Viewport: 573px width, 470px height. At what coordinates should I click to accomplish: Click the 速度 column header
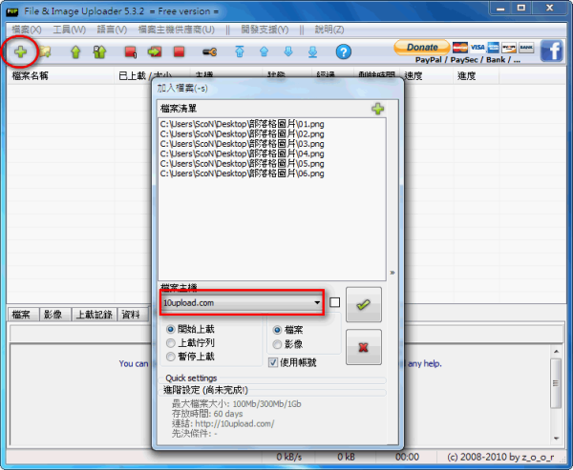(427, 76)
